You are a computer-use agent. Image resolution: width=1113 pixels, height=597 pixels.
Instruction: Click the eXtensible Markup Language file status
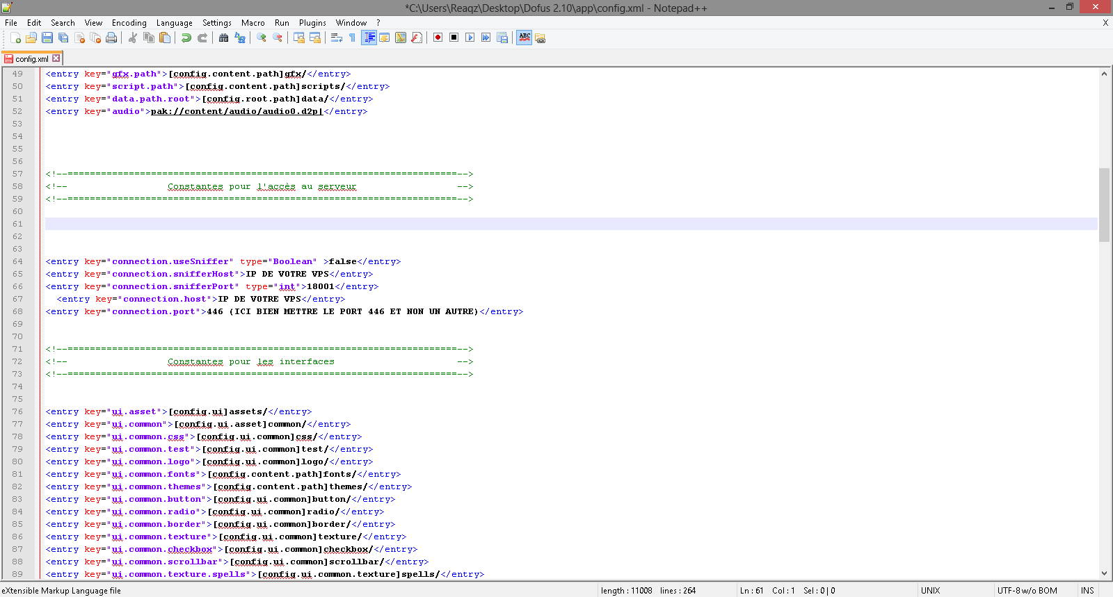pyautogui.click(x=61, y=591)
